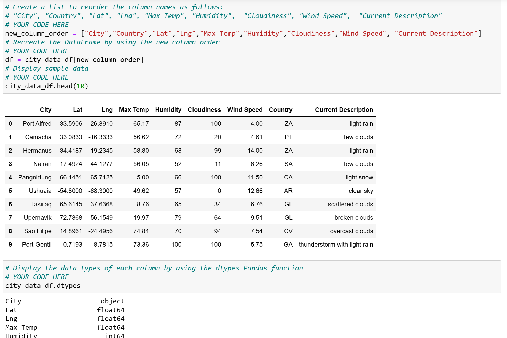Click the 'scattered clouds' description cell
507x338 pixels.
coord(350,204)
